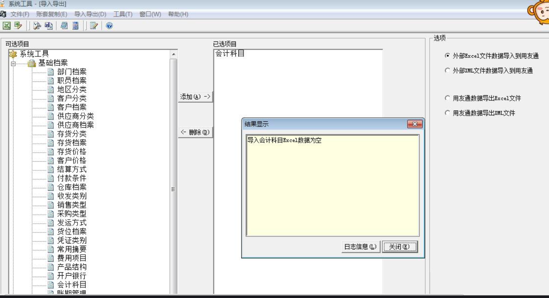This screenshot has width=549, height=298.
Task: Click the tree panel scrollbar up arrow
Action: [173, 55]
